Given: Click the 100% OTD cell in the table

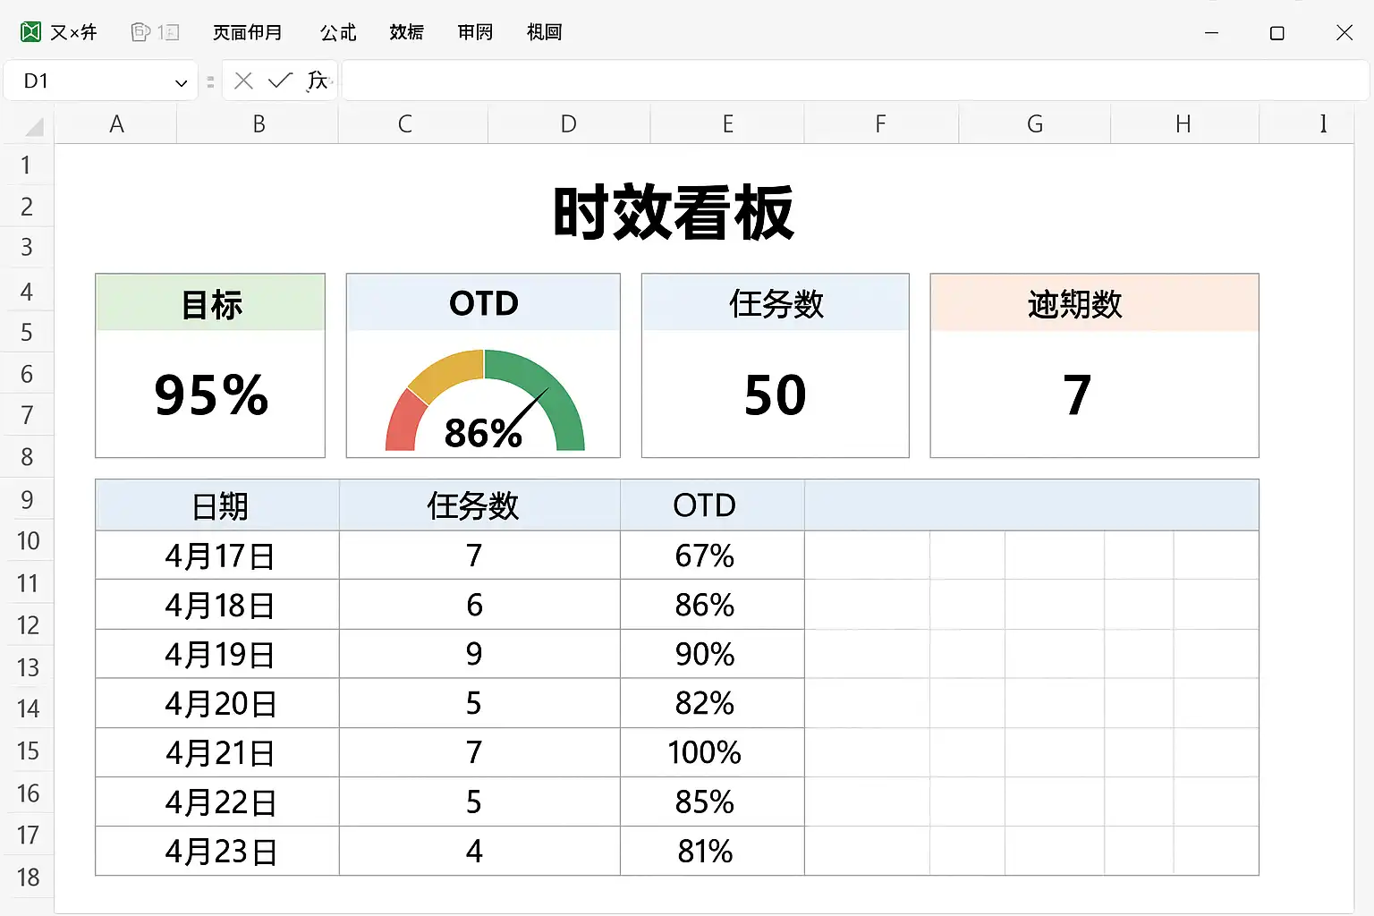Looking at the screenshot, I should (x=705, y=753).
